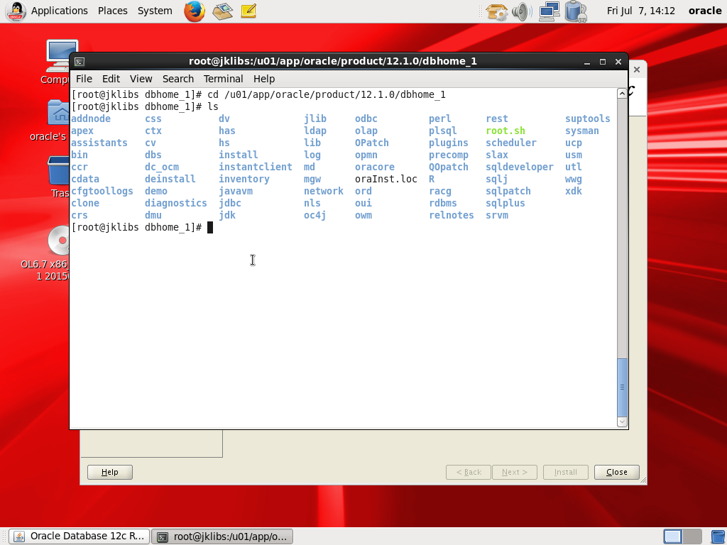Viewport: 727px width, 545px height.
Task: Click the Back button in installer window
Action: 469,472
